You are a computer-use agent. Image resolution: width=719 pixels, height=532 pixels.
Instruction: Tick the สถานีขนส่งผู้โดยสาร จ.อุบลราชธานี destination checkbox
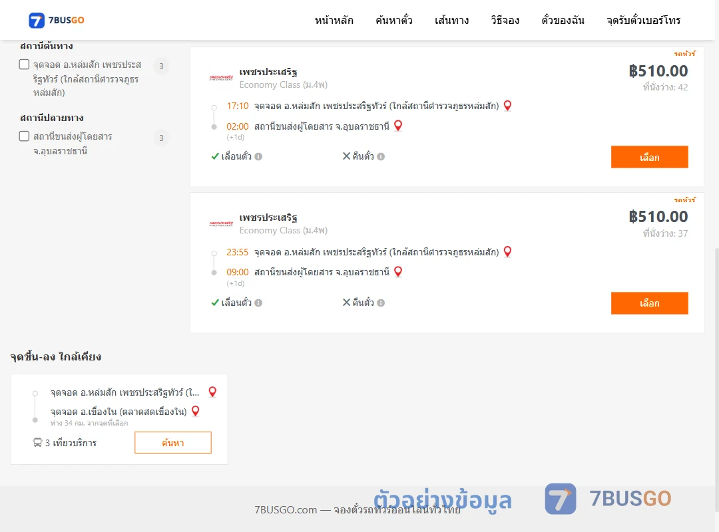pyautogui.click(x=25, y=136)
